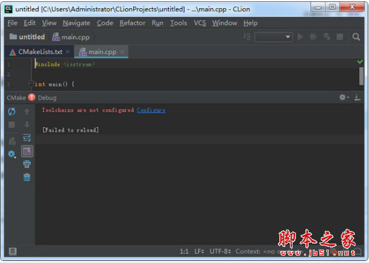
Task: Click the tool windows toggle in status bar
Action: click(13, 251)
